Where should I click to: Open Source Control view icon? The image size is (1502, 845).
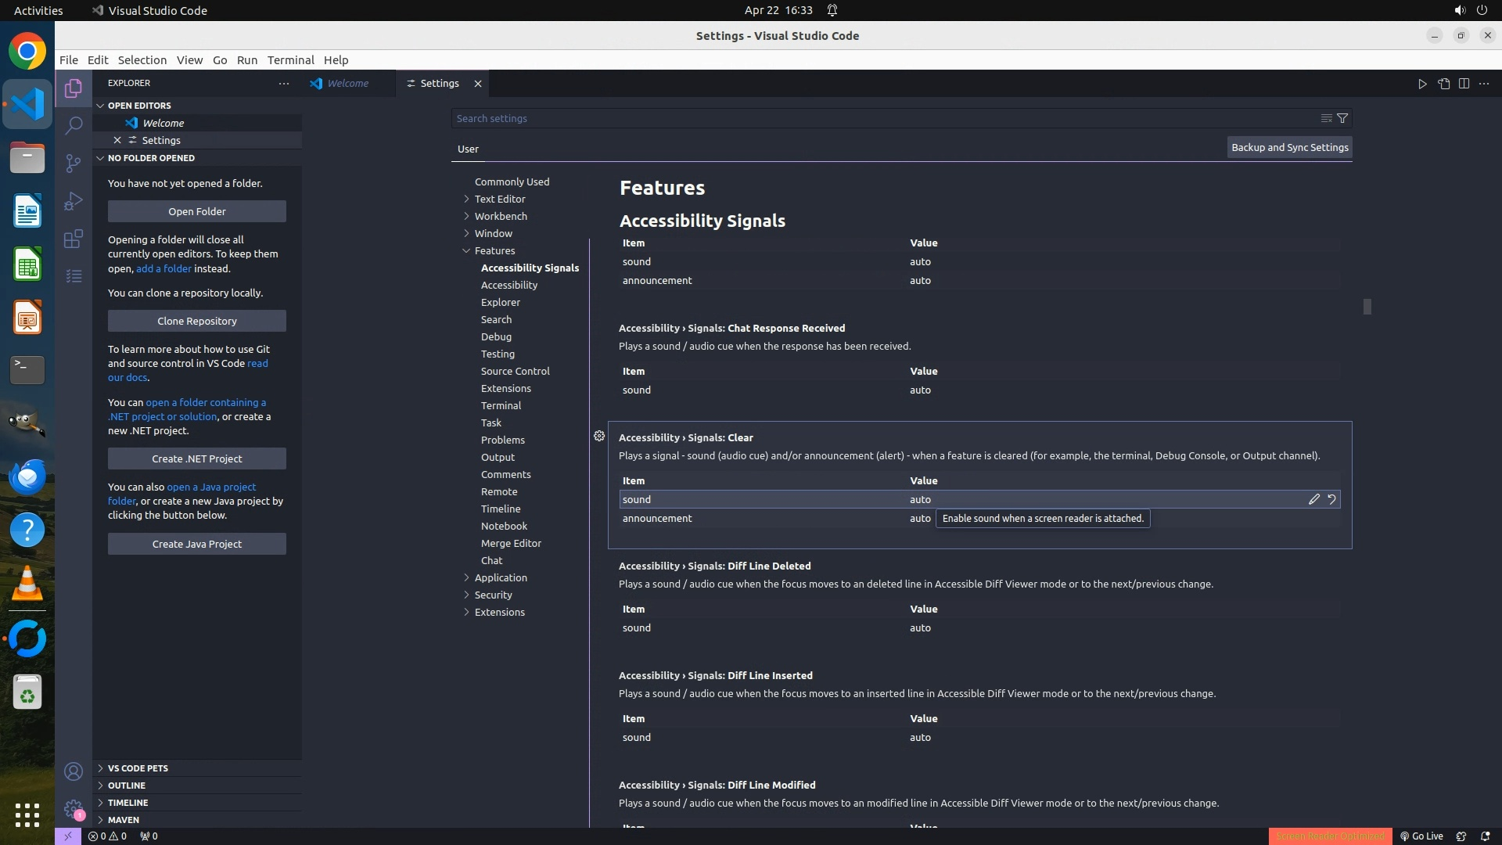(74, 163)
